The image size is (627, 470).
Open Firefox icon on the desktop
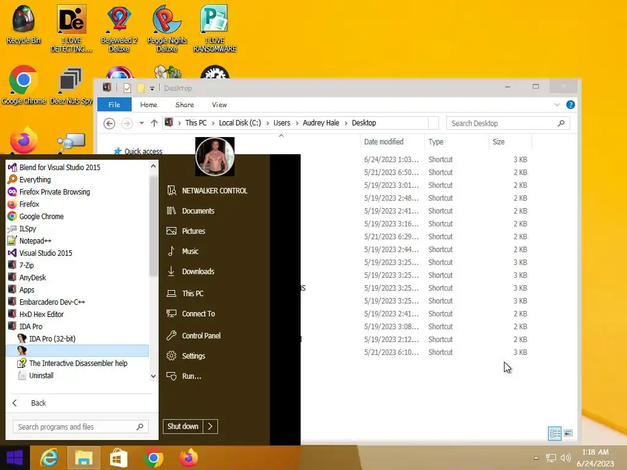tap(24, 140)
